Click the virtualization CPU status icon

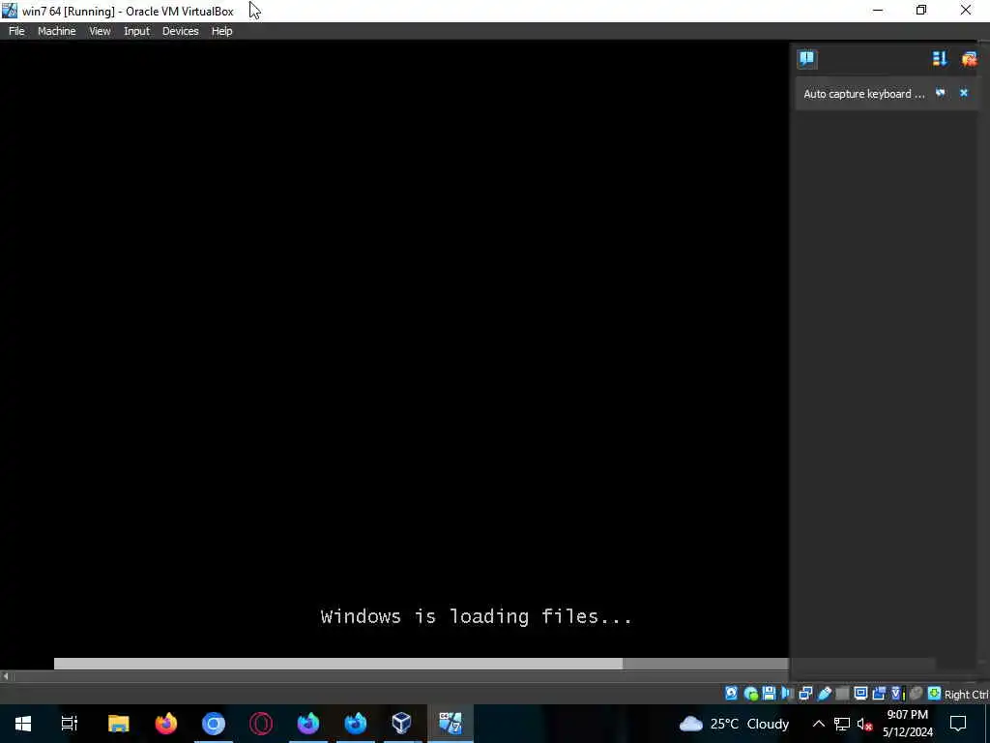[x=898, y=694]
